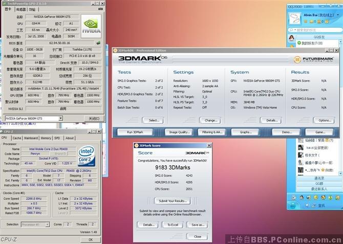Click the Close button in 3DMark Score dialog
Image resolution: width=343 pixels, height=244 pixels.
(197, 236)
